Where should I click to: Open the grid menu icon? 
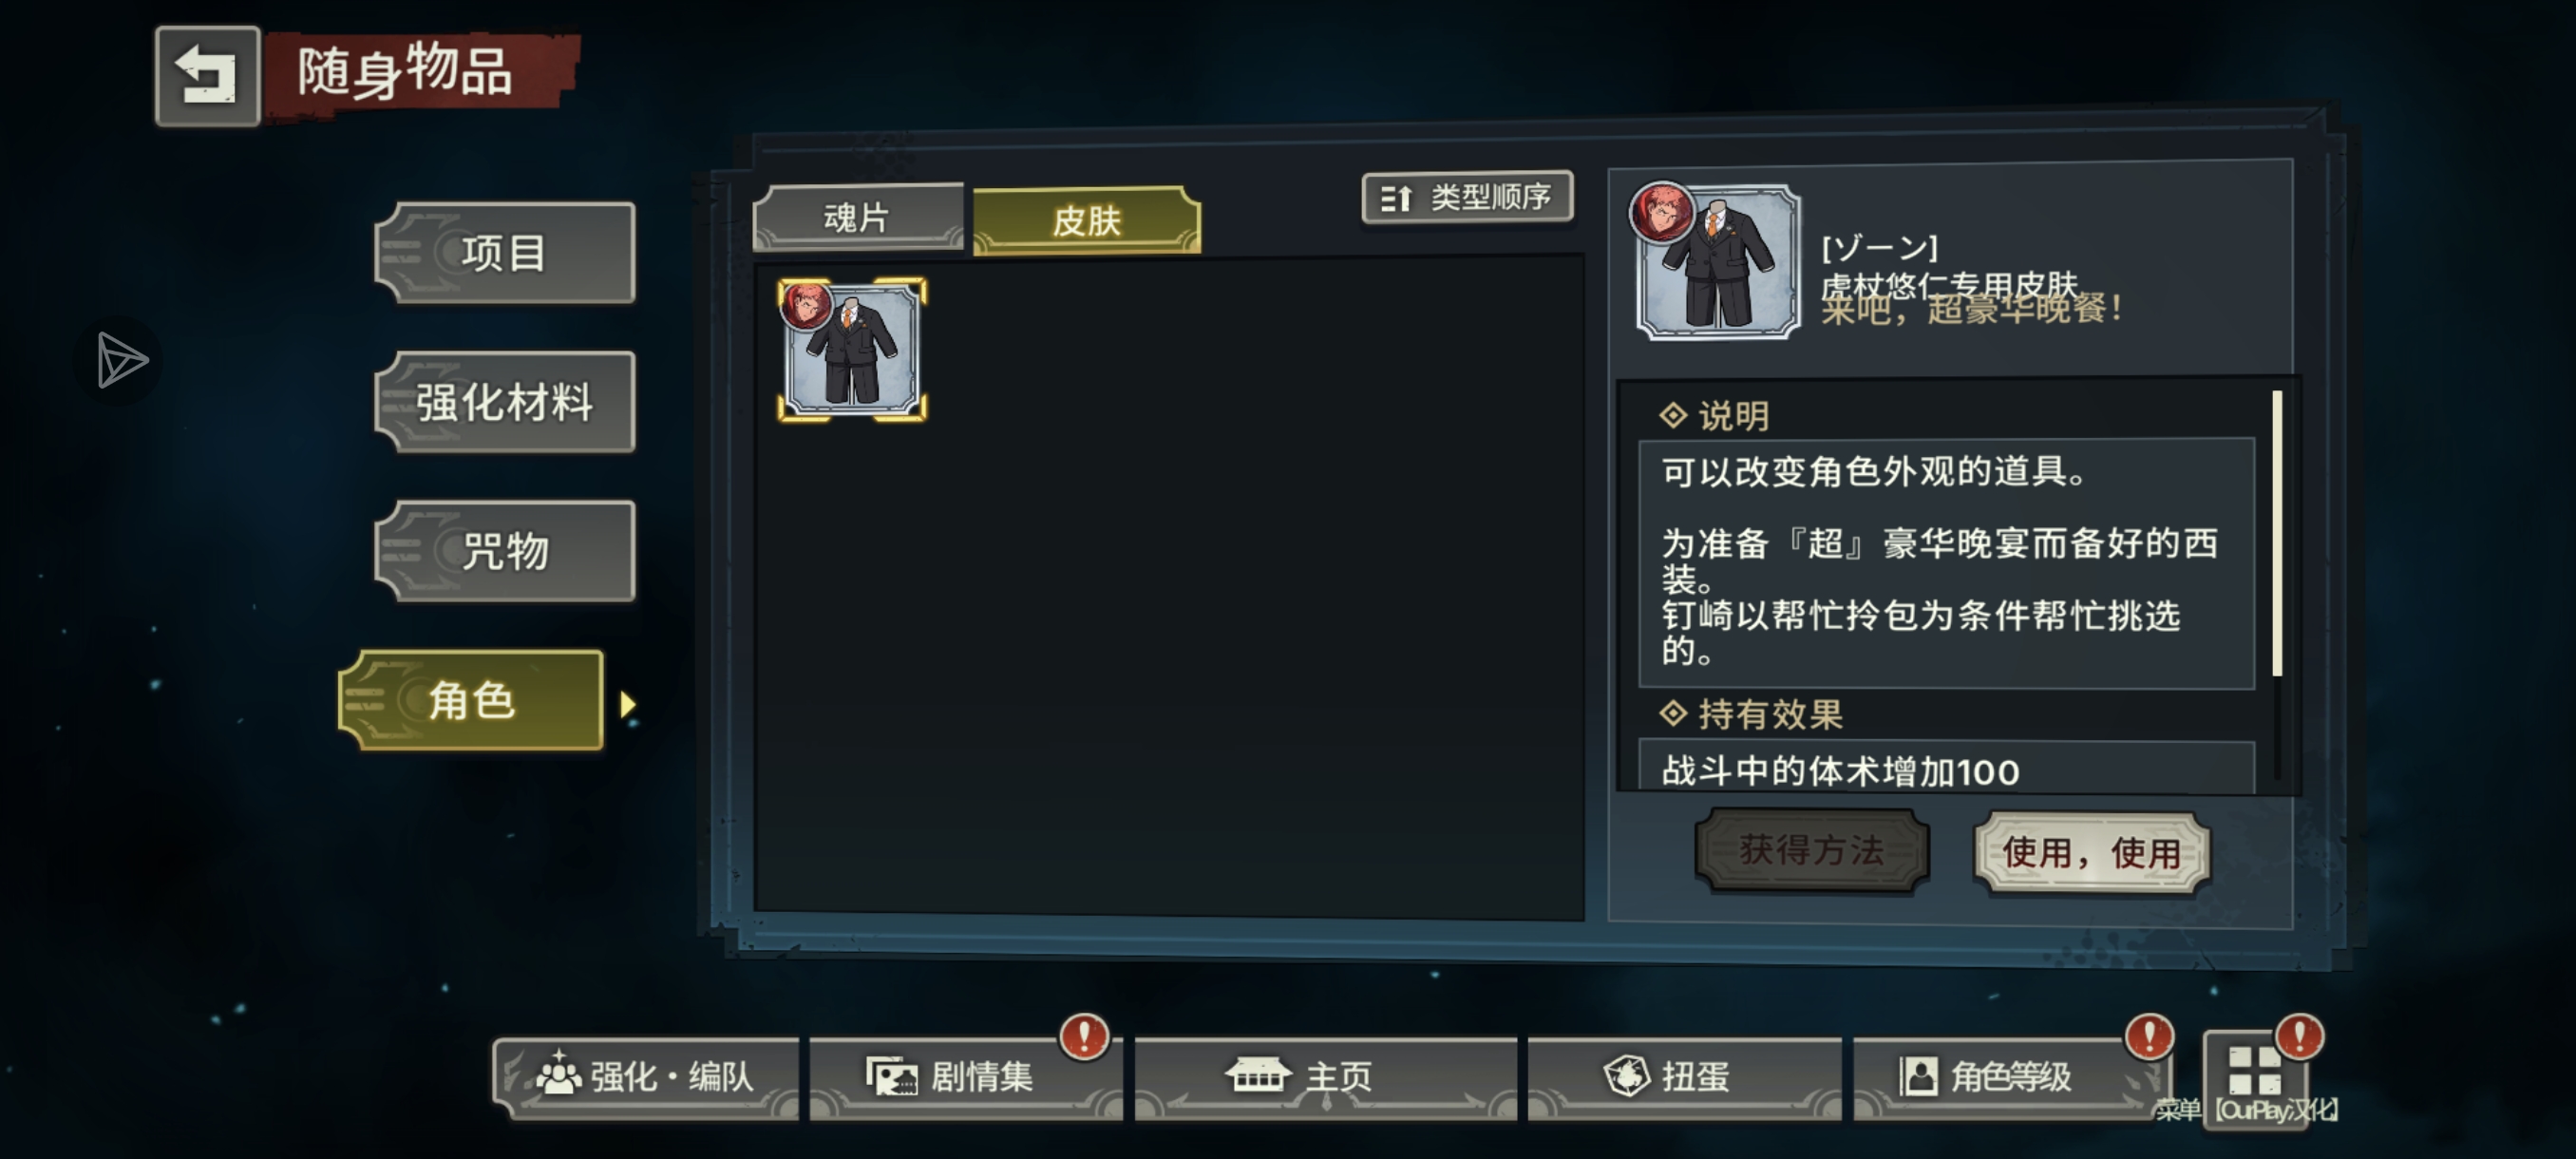(2255, 1071)
